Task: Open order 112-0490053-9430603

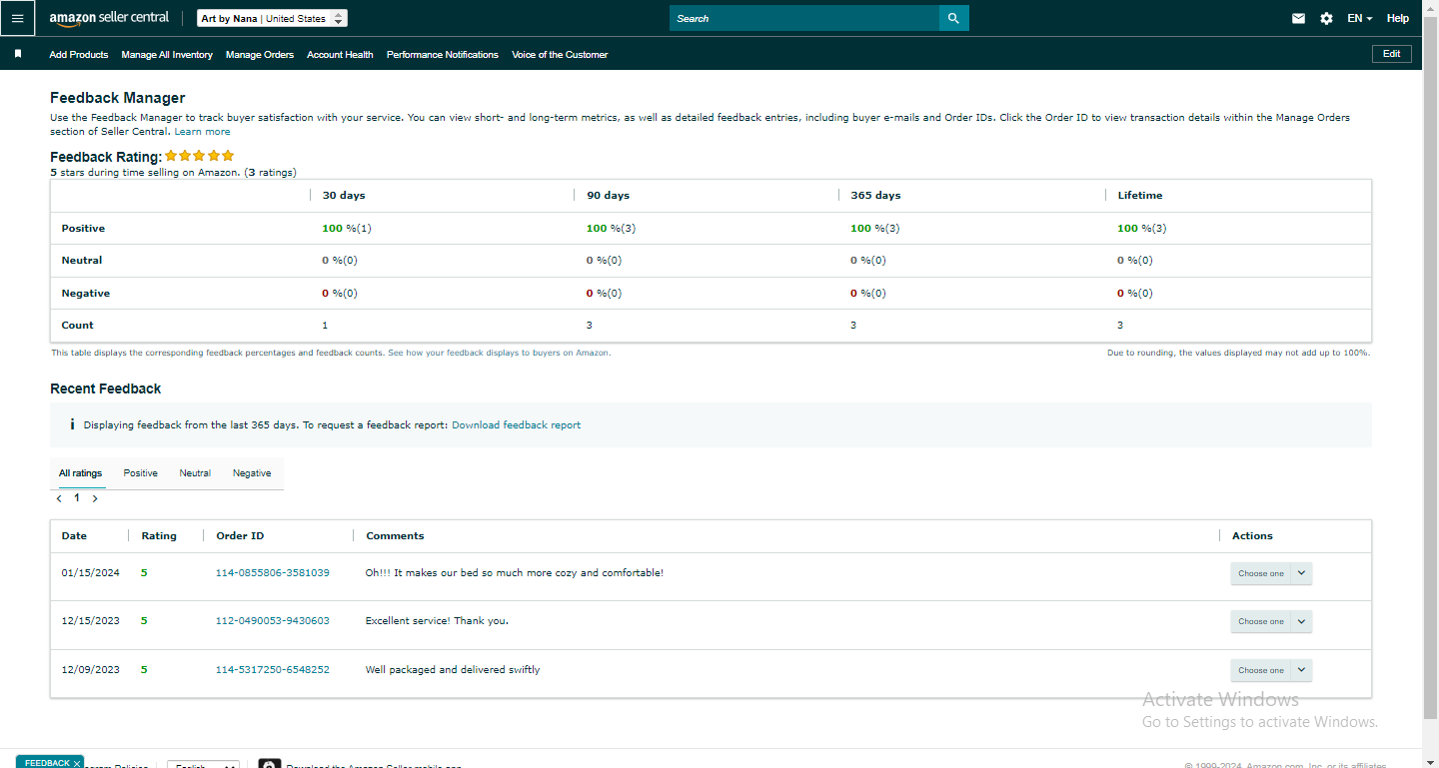Action: (x=272, y=621)
